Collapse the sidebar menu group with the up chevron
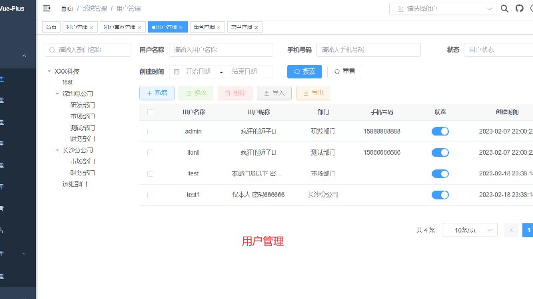533x299 pixels. (x=24, y=56)
